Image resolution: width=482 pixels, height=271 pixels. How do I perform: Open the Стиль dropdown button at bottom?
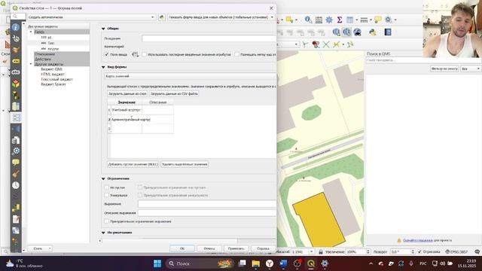(40, 248)
